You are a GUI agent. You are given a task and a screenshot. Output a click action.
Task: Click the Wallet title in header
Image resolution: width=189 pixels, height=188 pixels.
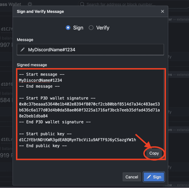(15, 4)
